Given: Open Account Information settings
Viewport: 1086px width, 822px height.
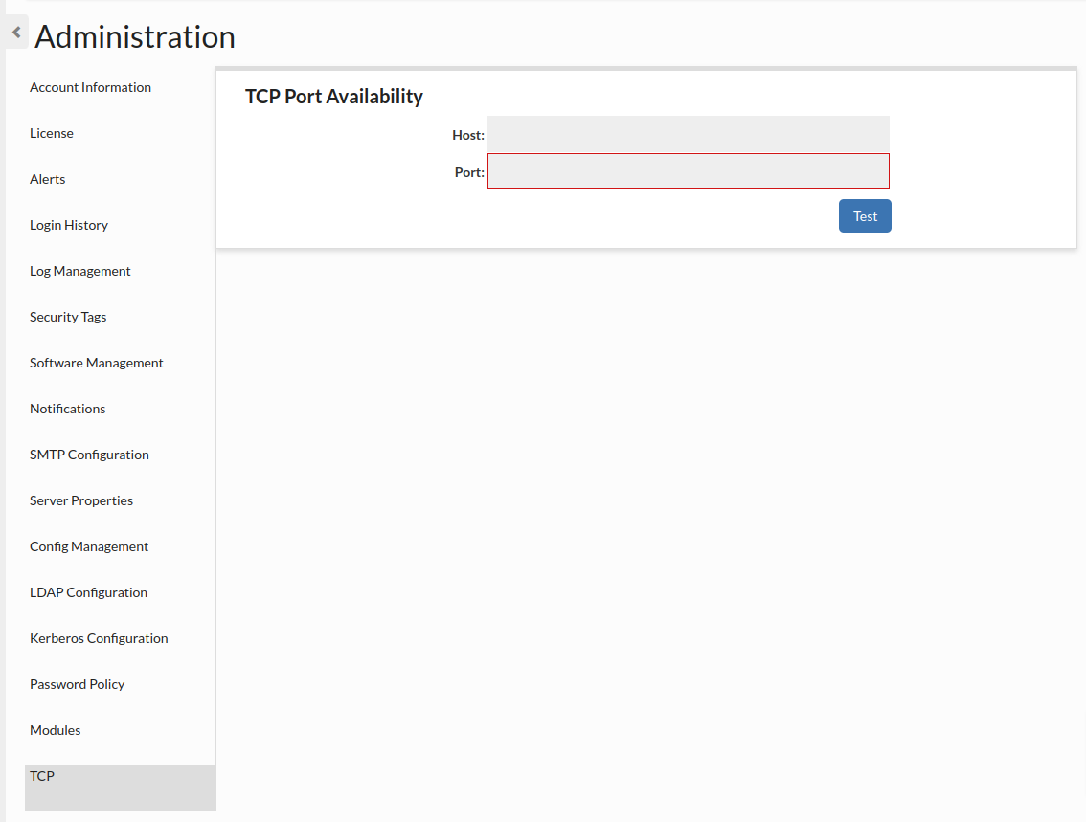Looking at the screenshot, I should point(90,87).
